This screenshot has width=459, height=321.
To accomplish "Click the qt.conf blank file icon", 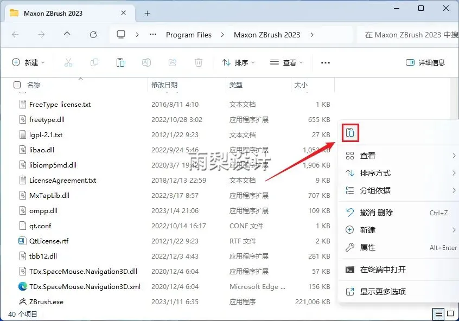I will [23, 226].
